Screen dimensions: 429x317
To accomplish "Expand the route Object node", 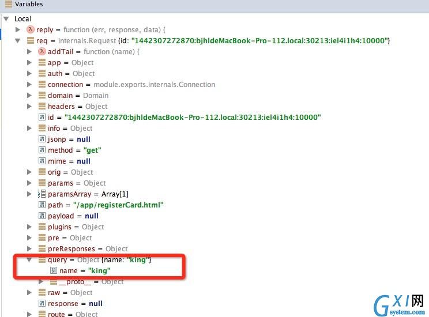I will (29, 314).
